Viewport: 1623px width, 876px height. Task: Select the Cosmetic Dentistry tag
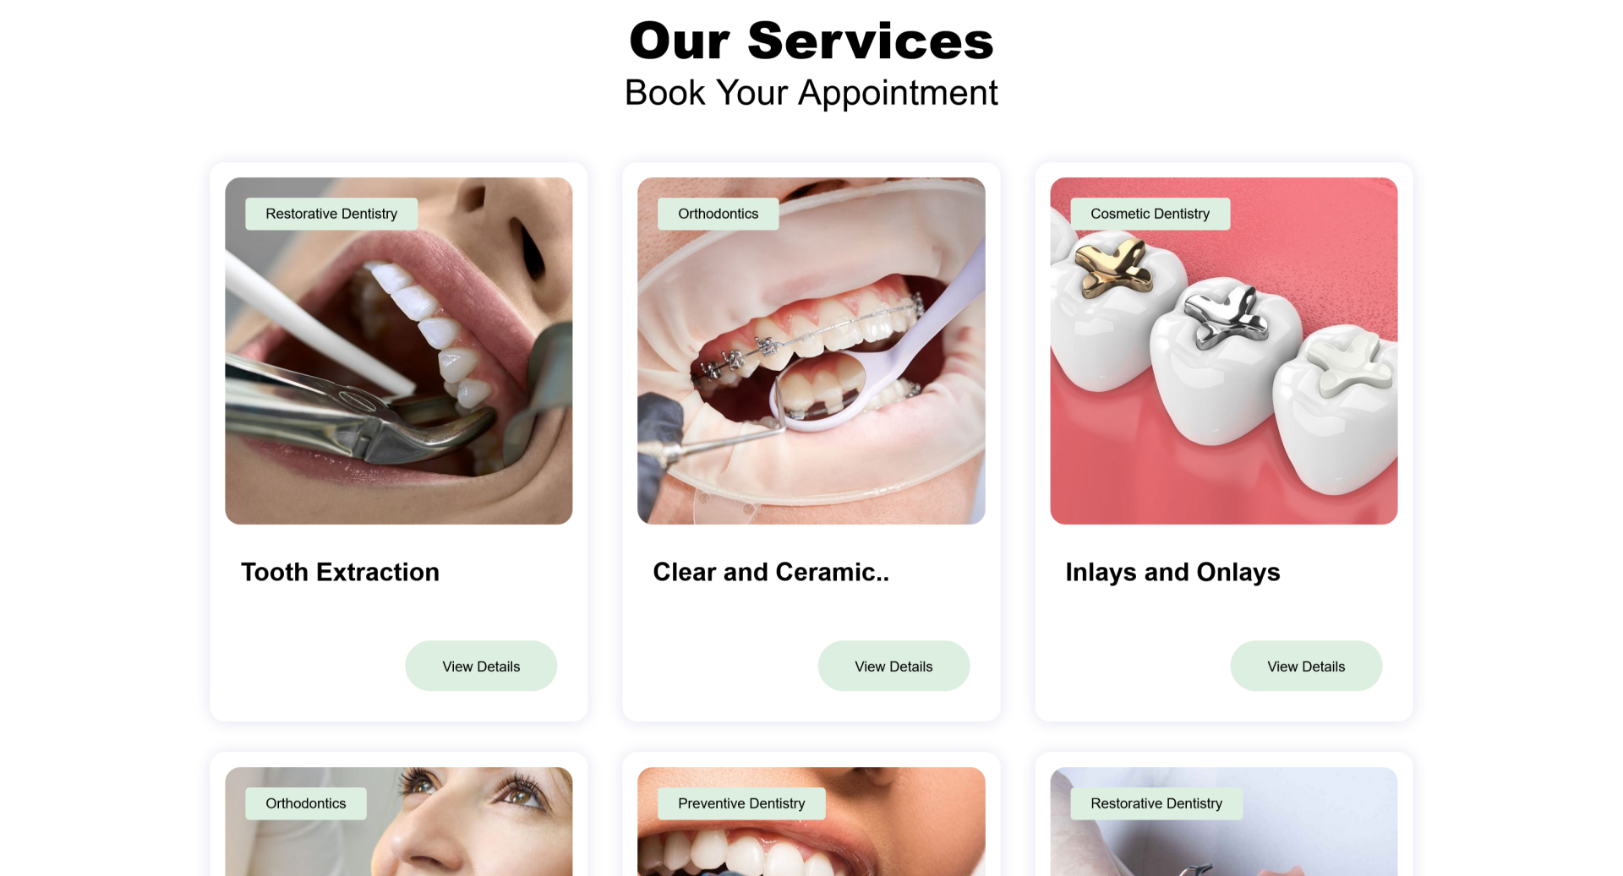[1150, 214]
